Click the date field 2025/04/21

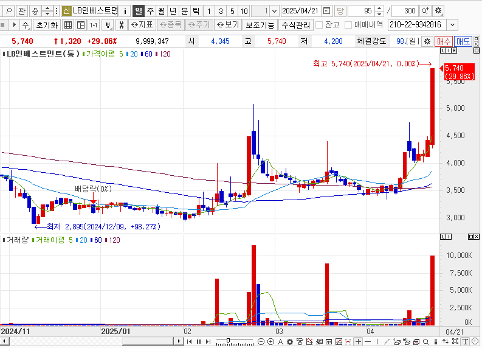pos(301,11)
